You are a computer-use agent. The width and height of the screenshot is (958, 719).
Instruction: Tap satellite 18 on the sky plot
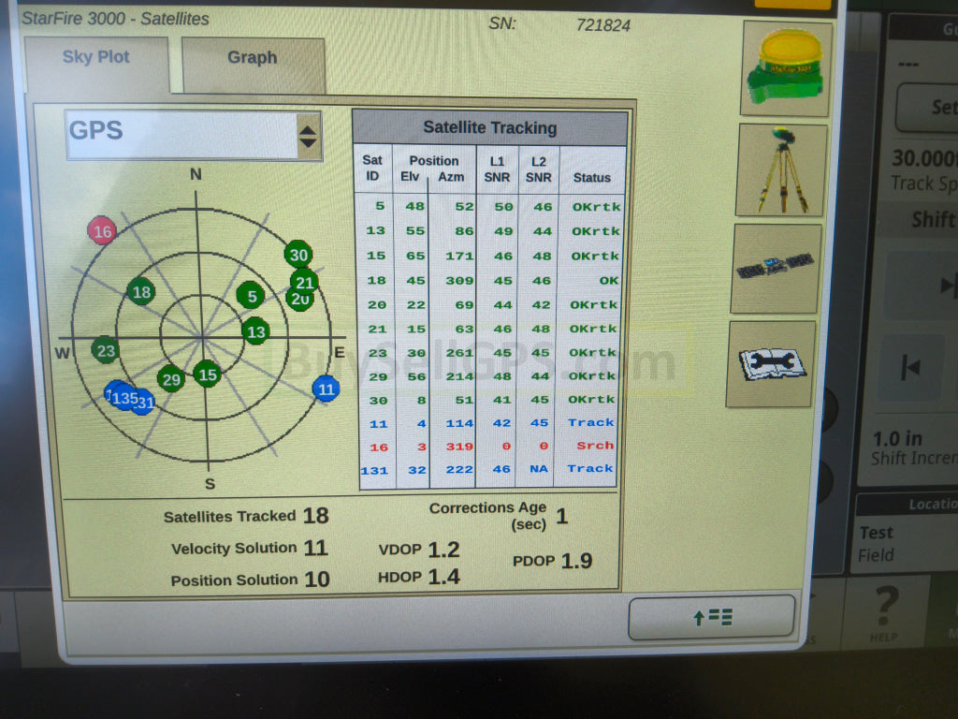tap(141, 292)
